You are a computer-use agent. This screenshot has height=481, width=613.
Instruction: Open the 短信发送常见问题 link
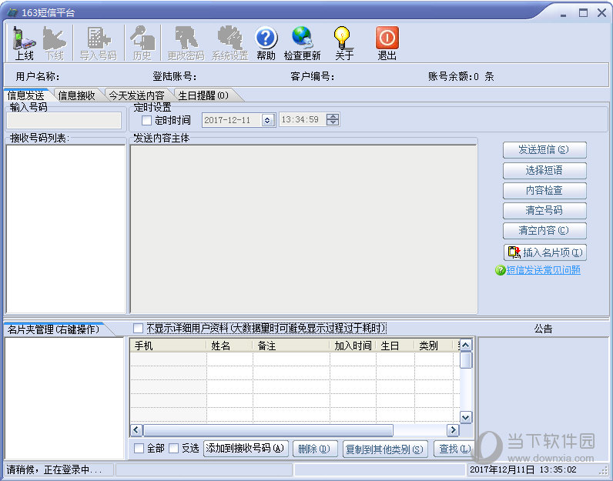click(x=544, y=270)
